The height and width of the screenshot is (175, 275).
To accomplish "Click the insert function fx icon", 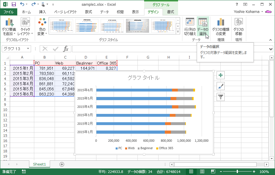I will pos(66,49).
